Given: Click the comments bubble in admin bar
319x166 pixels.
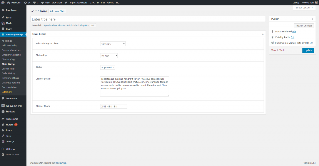Looking at the screenshot, I should click(x=34, y=2).
